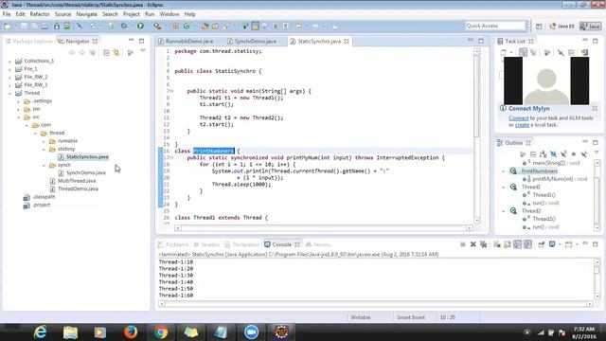Toggle Hide Fields in Outline toolbar
Screen dimensions: 606x341
pos(553,154)
